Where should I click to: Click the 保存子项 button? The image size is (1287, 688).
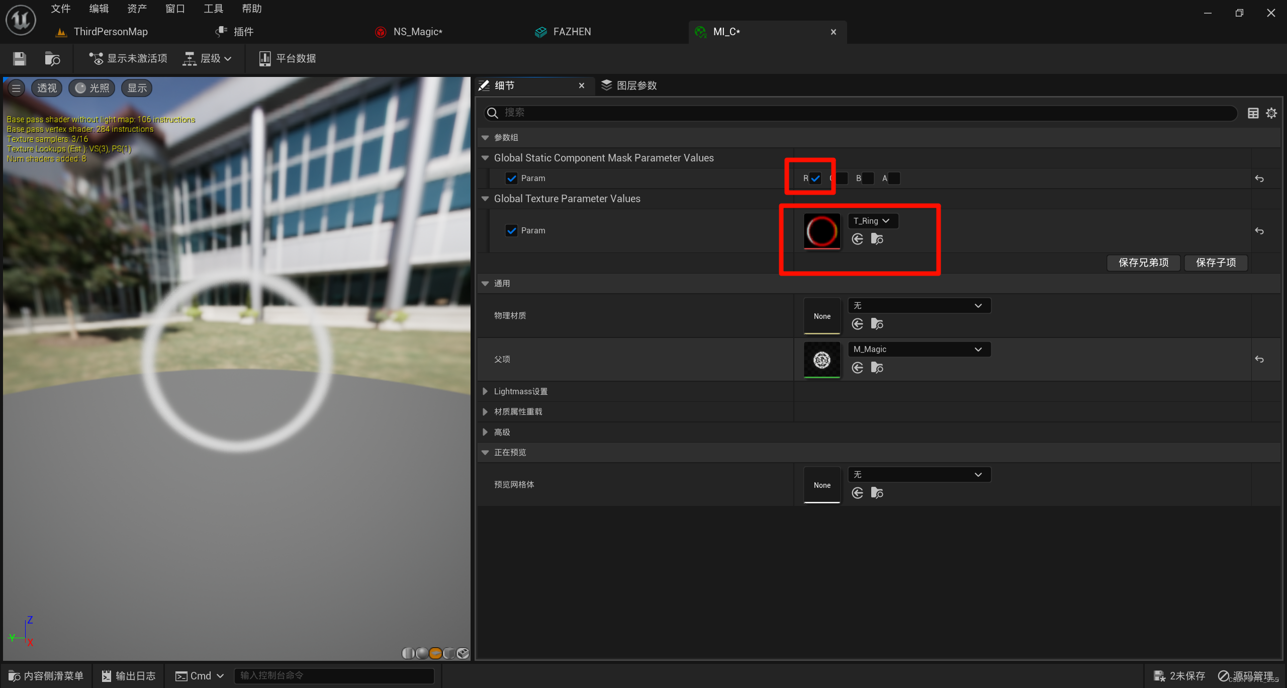[x=1216, y=263]
